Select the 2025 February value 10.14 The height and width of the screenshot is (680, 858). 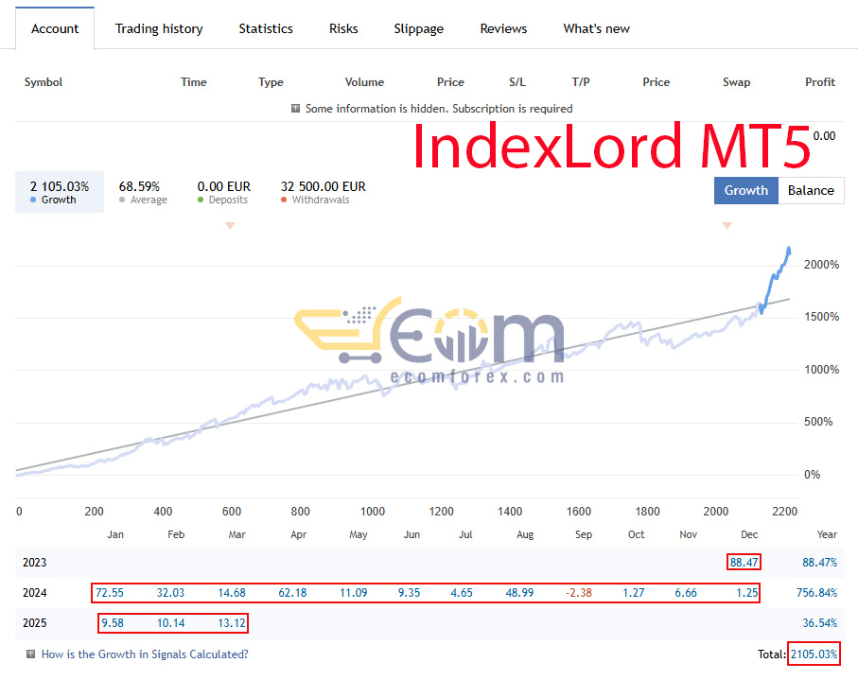pyautogui.click(x=170, y=622)
